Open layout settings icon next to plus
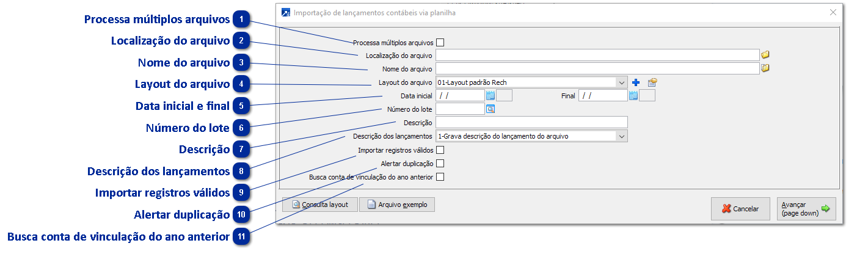The height and width of the screenshot is (254, 857). click(x=652, y=82)
